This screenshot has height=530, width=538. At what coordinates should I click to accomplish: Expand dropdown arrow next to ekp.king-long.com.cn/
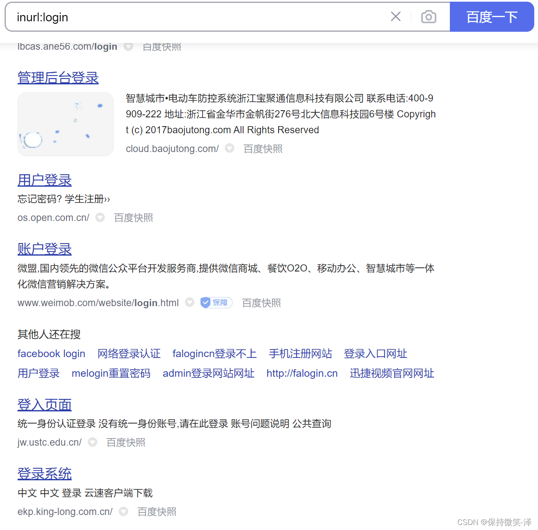click(123, 511)
